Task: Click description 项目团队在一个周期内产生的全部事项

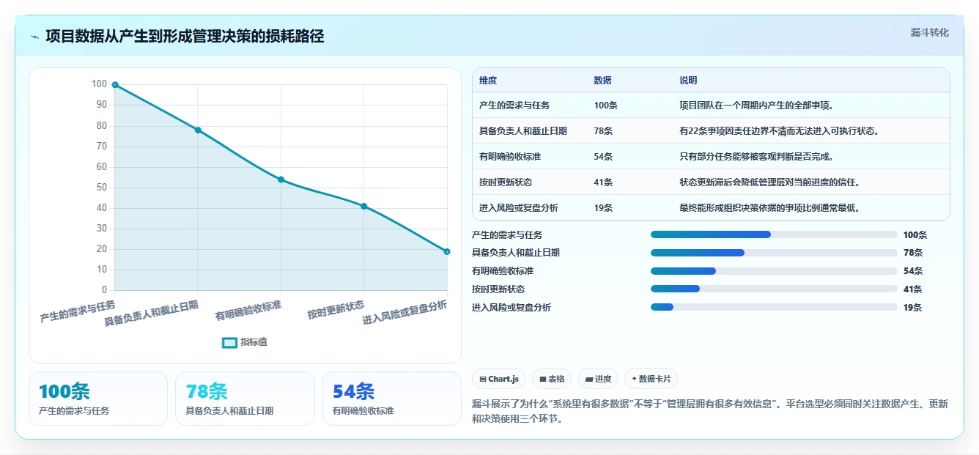Action: (x=757, y=106)
